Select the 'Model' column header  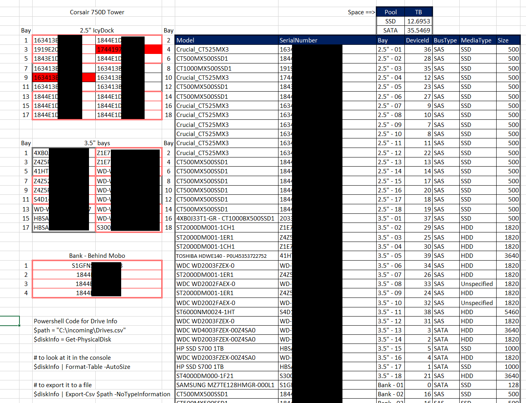click(226, 40)
